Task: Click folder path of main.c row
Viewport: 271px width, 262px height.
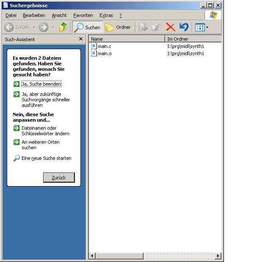Action: click(x=185, y=46)
